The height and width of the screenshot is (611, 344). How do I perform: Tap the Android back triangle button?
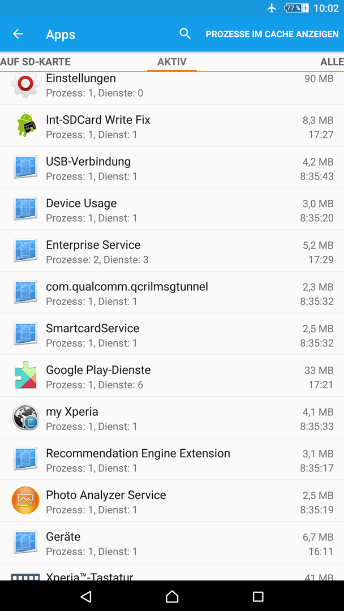(85, 596)
